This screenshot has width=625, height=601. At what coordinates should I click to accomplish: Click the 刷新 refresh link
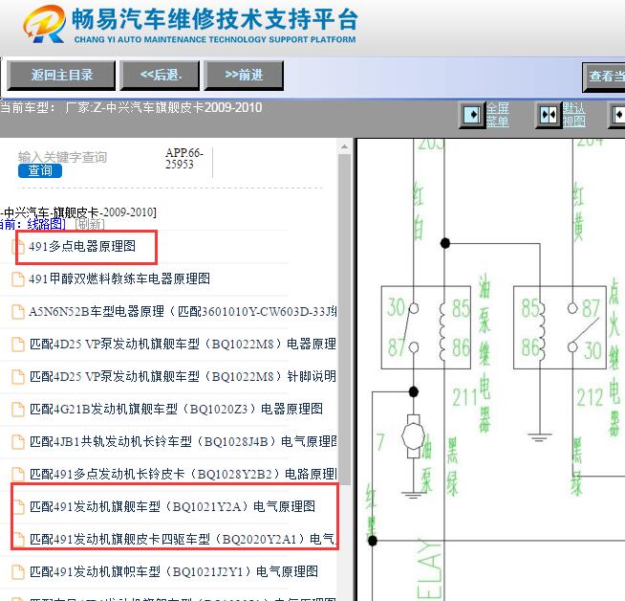[90, 224]
